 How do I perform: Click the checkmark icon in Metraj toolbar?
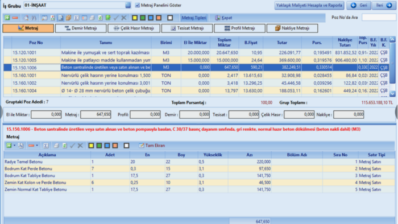[72, 146]
